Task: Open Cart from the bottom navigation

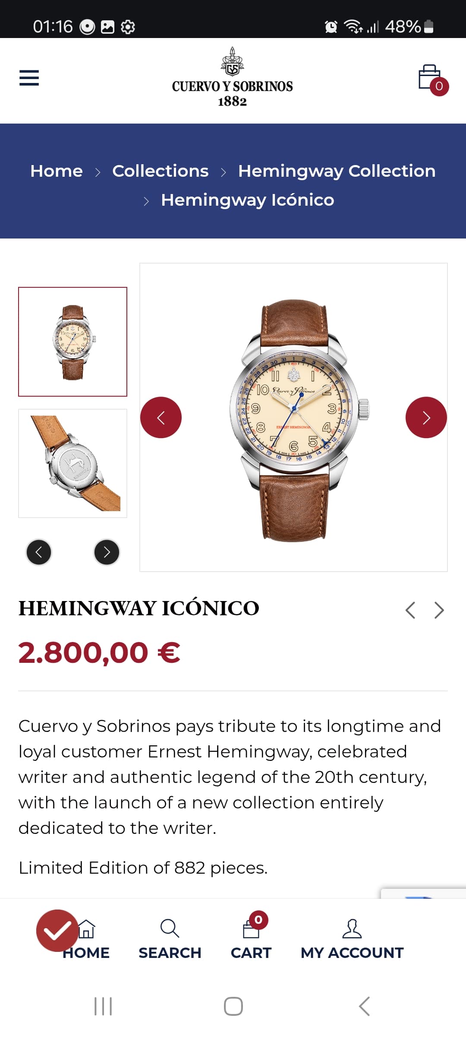Action: (251, 937)
